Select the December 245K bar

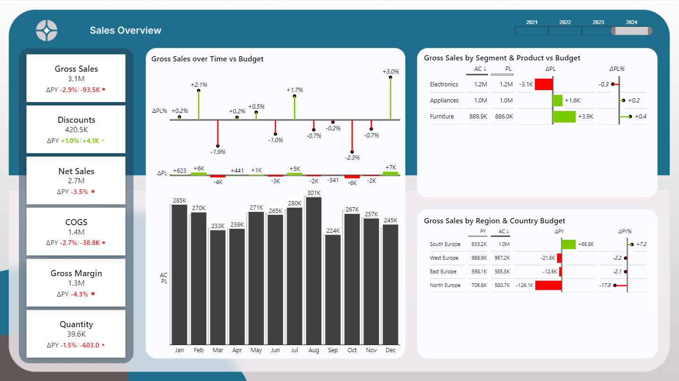(x=391, y=285)
